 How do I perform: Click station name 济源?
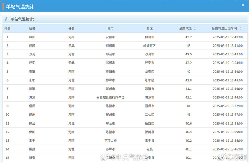click(32, 97)
